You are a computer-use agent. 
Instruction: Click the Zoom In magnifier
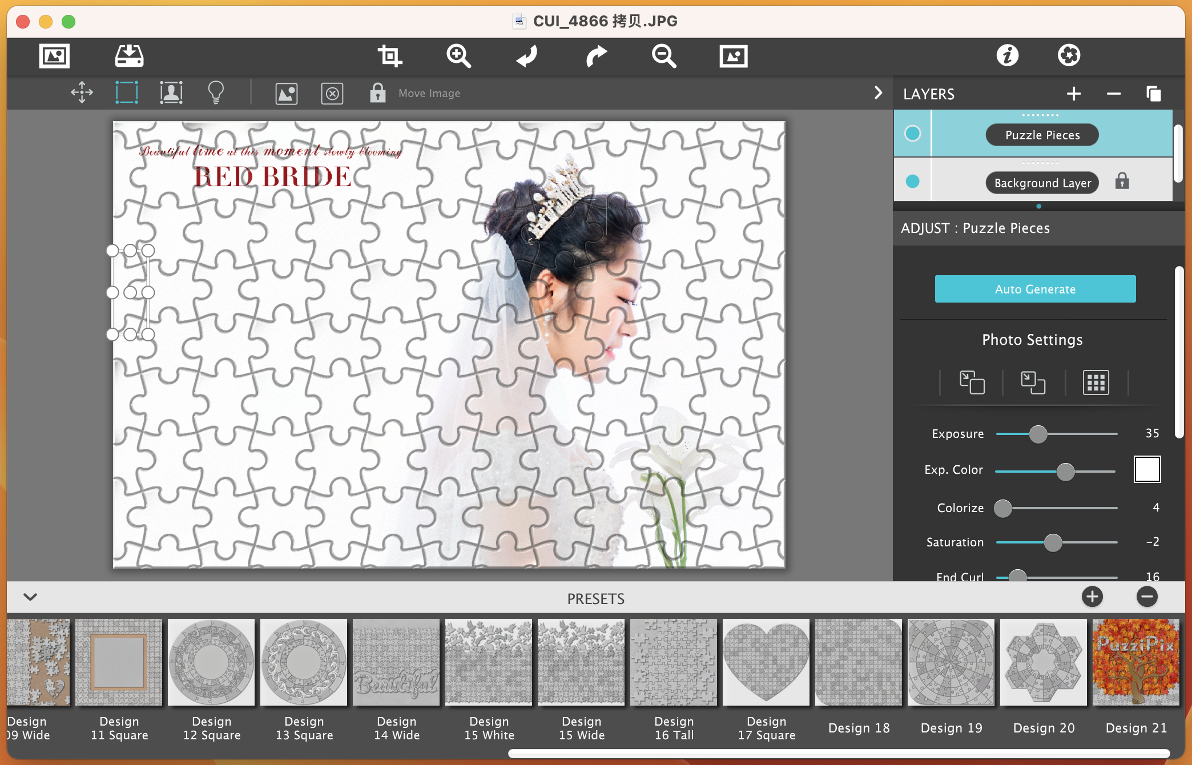coord(458,56)
